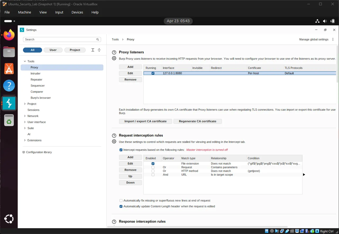This screenshot has width=339, height=234.
Task: Uncheck Running for the 127.0.0.1:8080 listener
Action: (x=153, y=73)
